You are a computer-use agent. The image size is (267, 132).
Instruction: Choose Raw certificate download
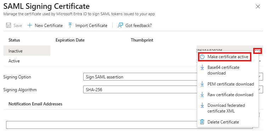click(x=228, y=95)
